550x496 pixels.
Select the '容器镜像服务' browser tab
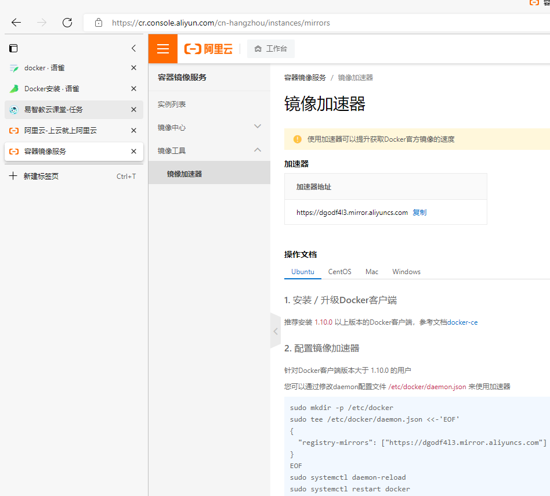coord(74,151)
